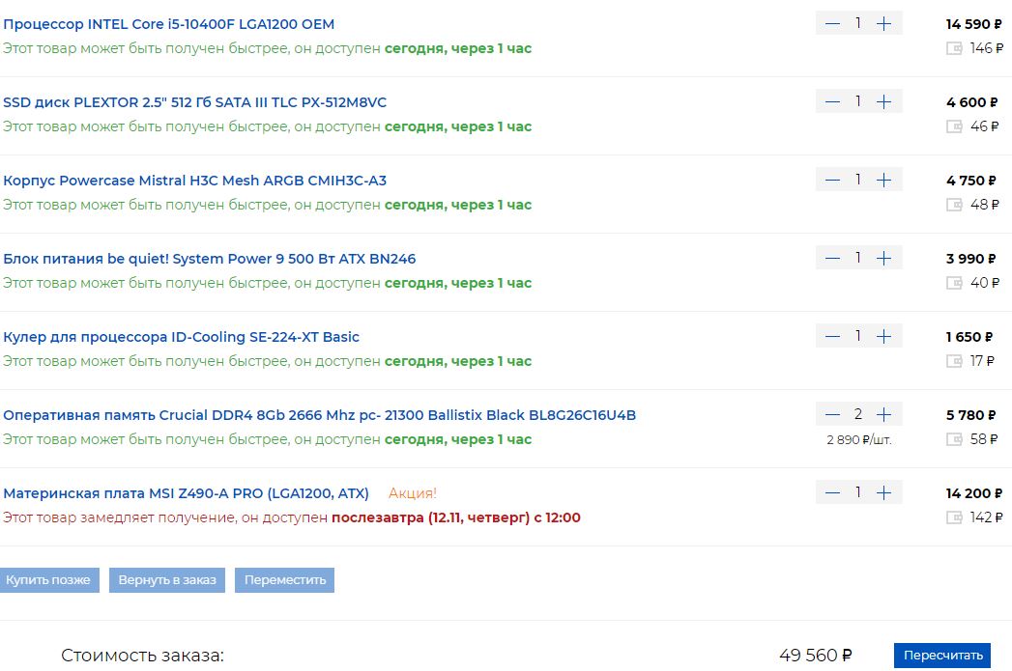Click the bonus wallet icon next to 46 ₽
Image resolution: width=1012 pixels, height=671 pixels.
click(954, 126)
